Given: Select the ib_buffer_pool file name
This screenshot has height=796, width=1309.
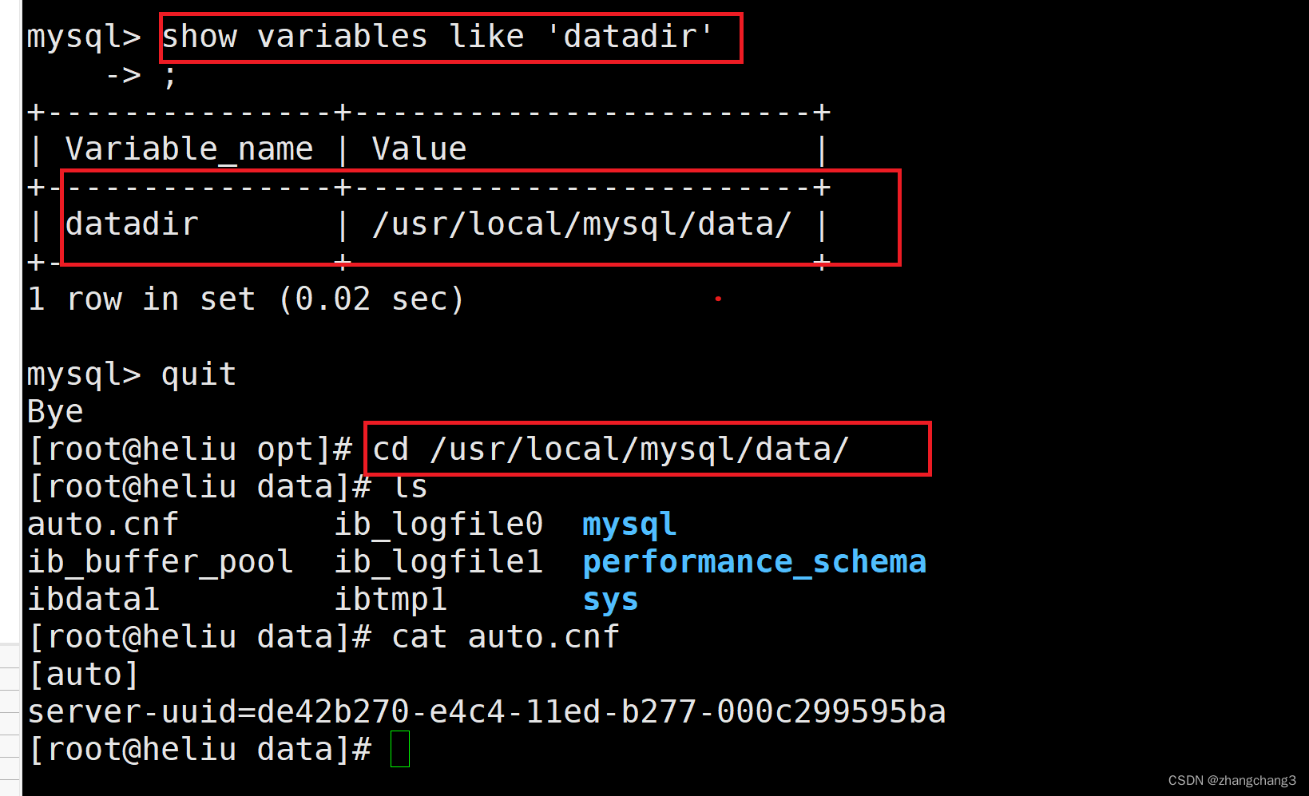Looking at the screenshot, I should point(161,562).
